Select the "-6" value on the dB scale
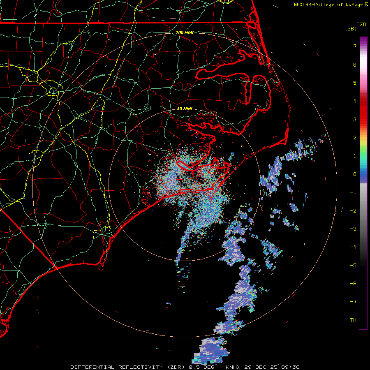The image size is (370, 370). (x=353, y=284)
